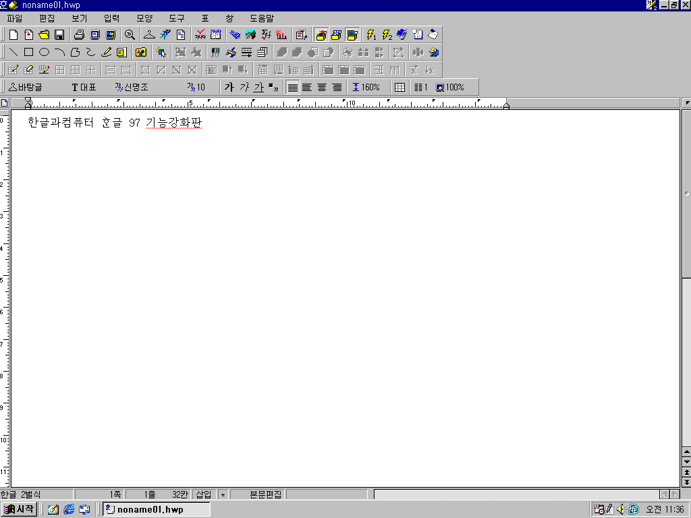691x518 pixels.
Task: Open the 모양 menu
Action: 144,18
